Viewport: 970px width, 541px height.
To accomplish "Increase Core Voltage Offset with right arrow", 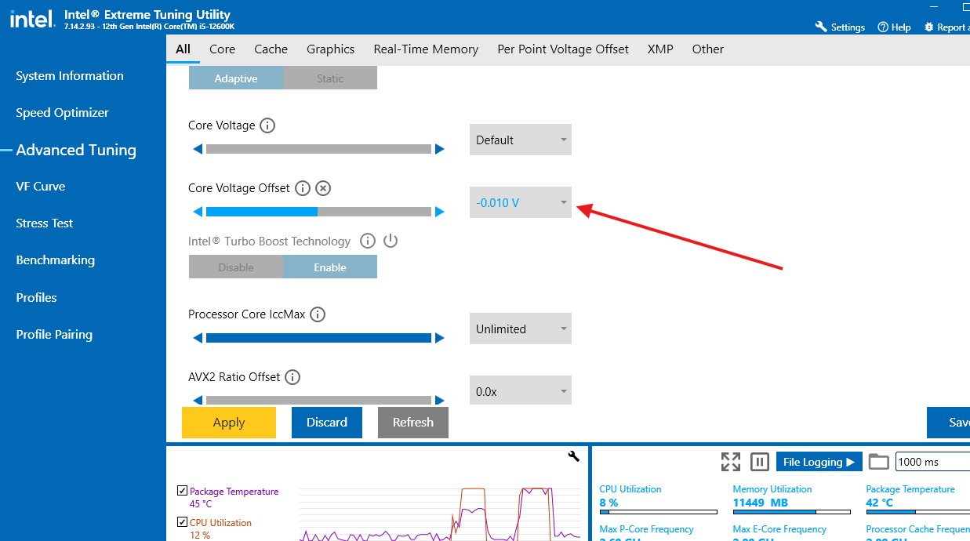I will click(440, 212).
